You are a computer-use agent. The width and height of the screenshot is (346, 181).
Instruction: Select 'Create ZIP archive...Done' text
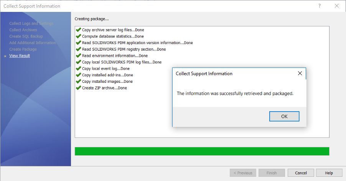click(104, 88)
